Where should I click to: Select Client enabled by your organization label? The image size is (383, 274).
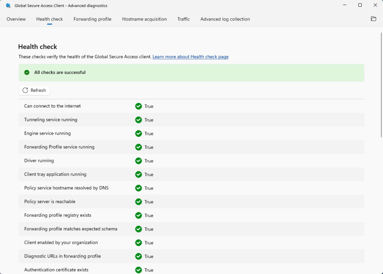click(61, 243)
